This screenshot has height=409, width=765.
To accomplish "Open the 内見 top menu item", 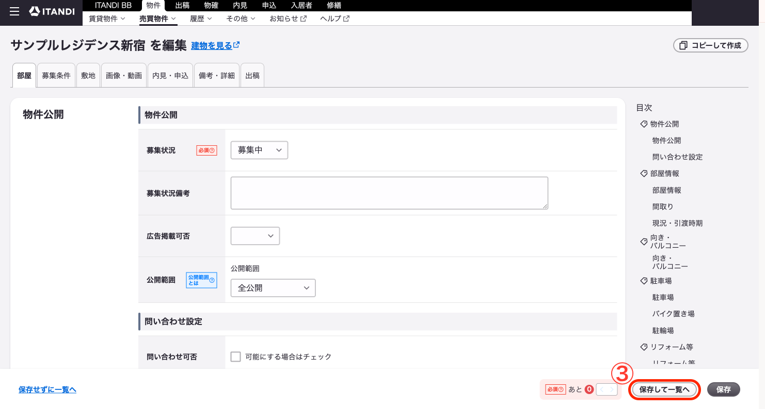I will 240,5.
